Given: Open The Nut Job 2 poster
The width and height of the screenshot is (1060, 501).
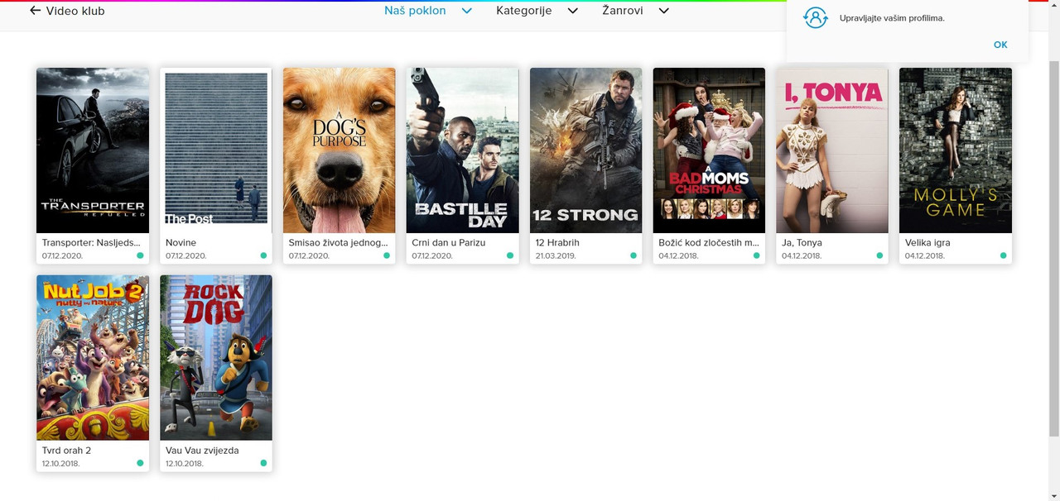Looking at the screenshot, I should point(93,358).
